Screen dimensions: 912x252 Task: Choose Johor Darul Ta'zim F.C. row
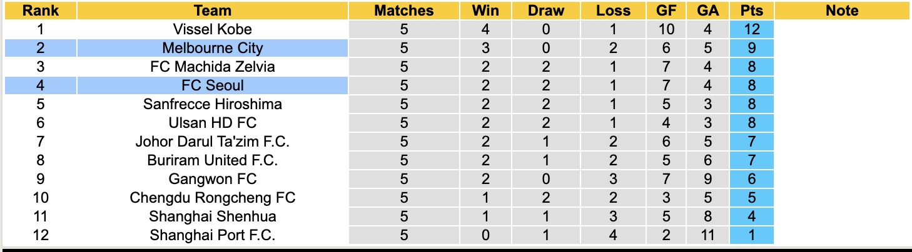click(213, 142)
